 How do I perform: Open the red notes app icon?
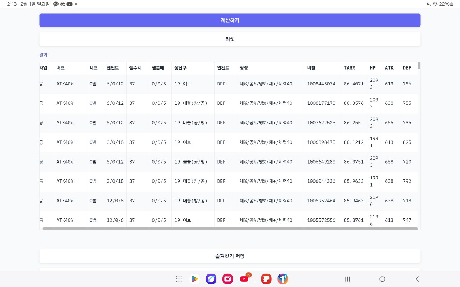tap(266, 279)
